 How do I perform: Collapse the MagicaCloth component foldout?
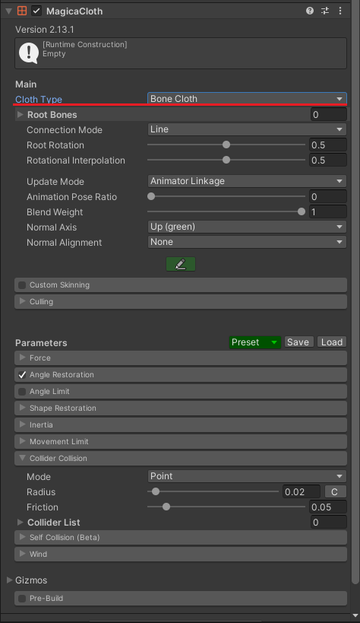pos(8,11)
